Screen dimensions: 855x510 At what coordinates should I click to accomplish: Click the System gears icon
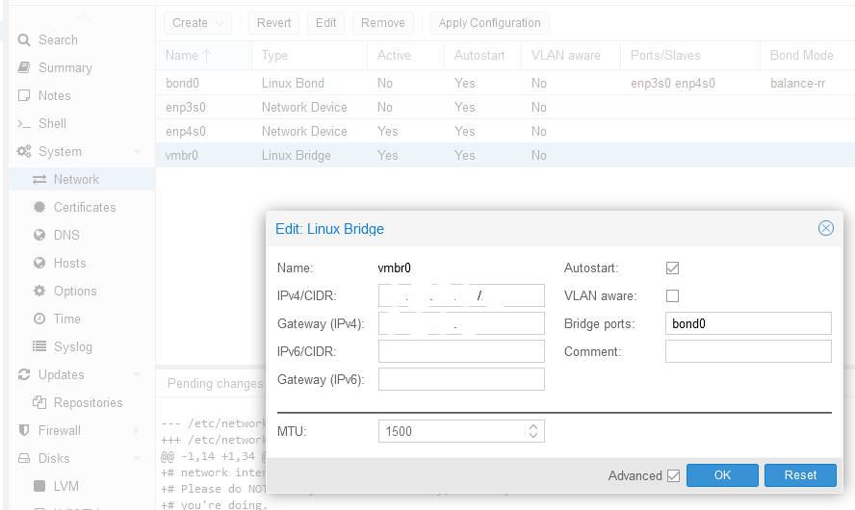(x=24, y=151)
